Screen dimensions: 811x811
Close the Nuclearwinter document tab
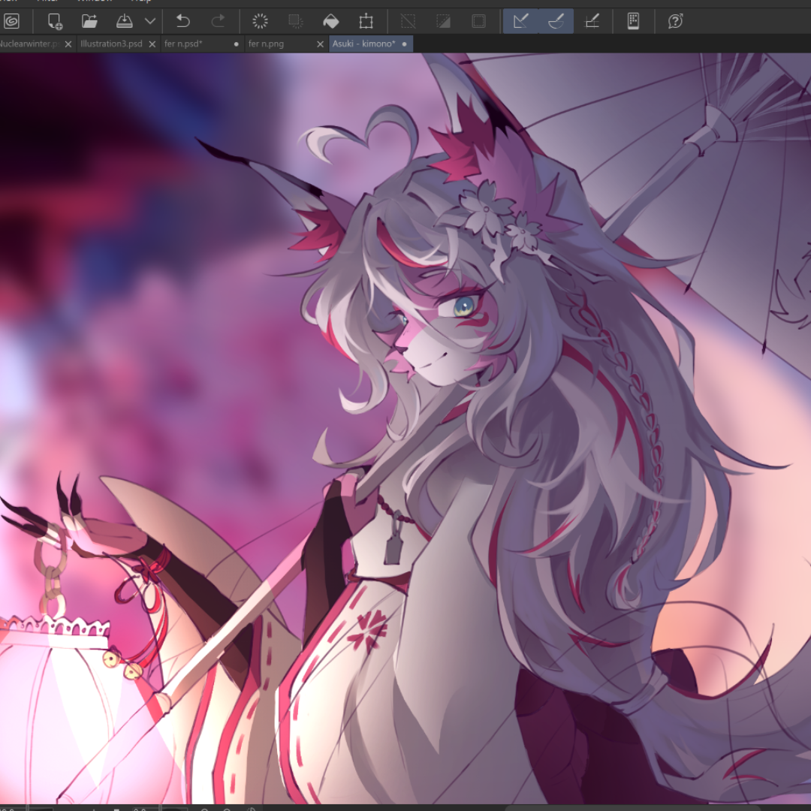(68, 44)
